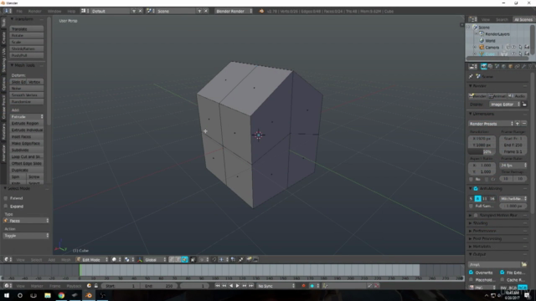Open the Edit Mode dropdown

[92, 260]
